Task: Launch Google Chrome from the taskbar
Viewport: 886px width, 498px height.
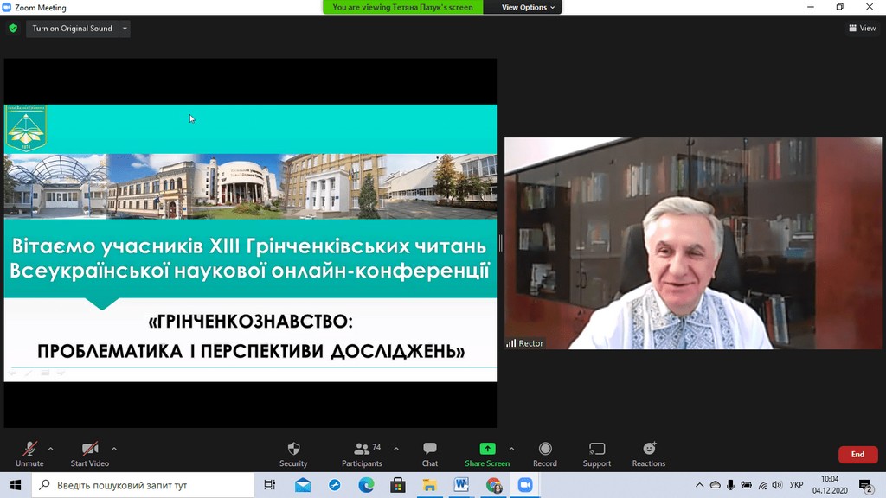Action: tap(493, 485)
